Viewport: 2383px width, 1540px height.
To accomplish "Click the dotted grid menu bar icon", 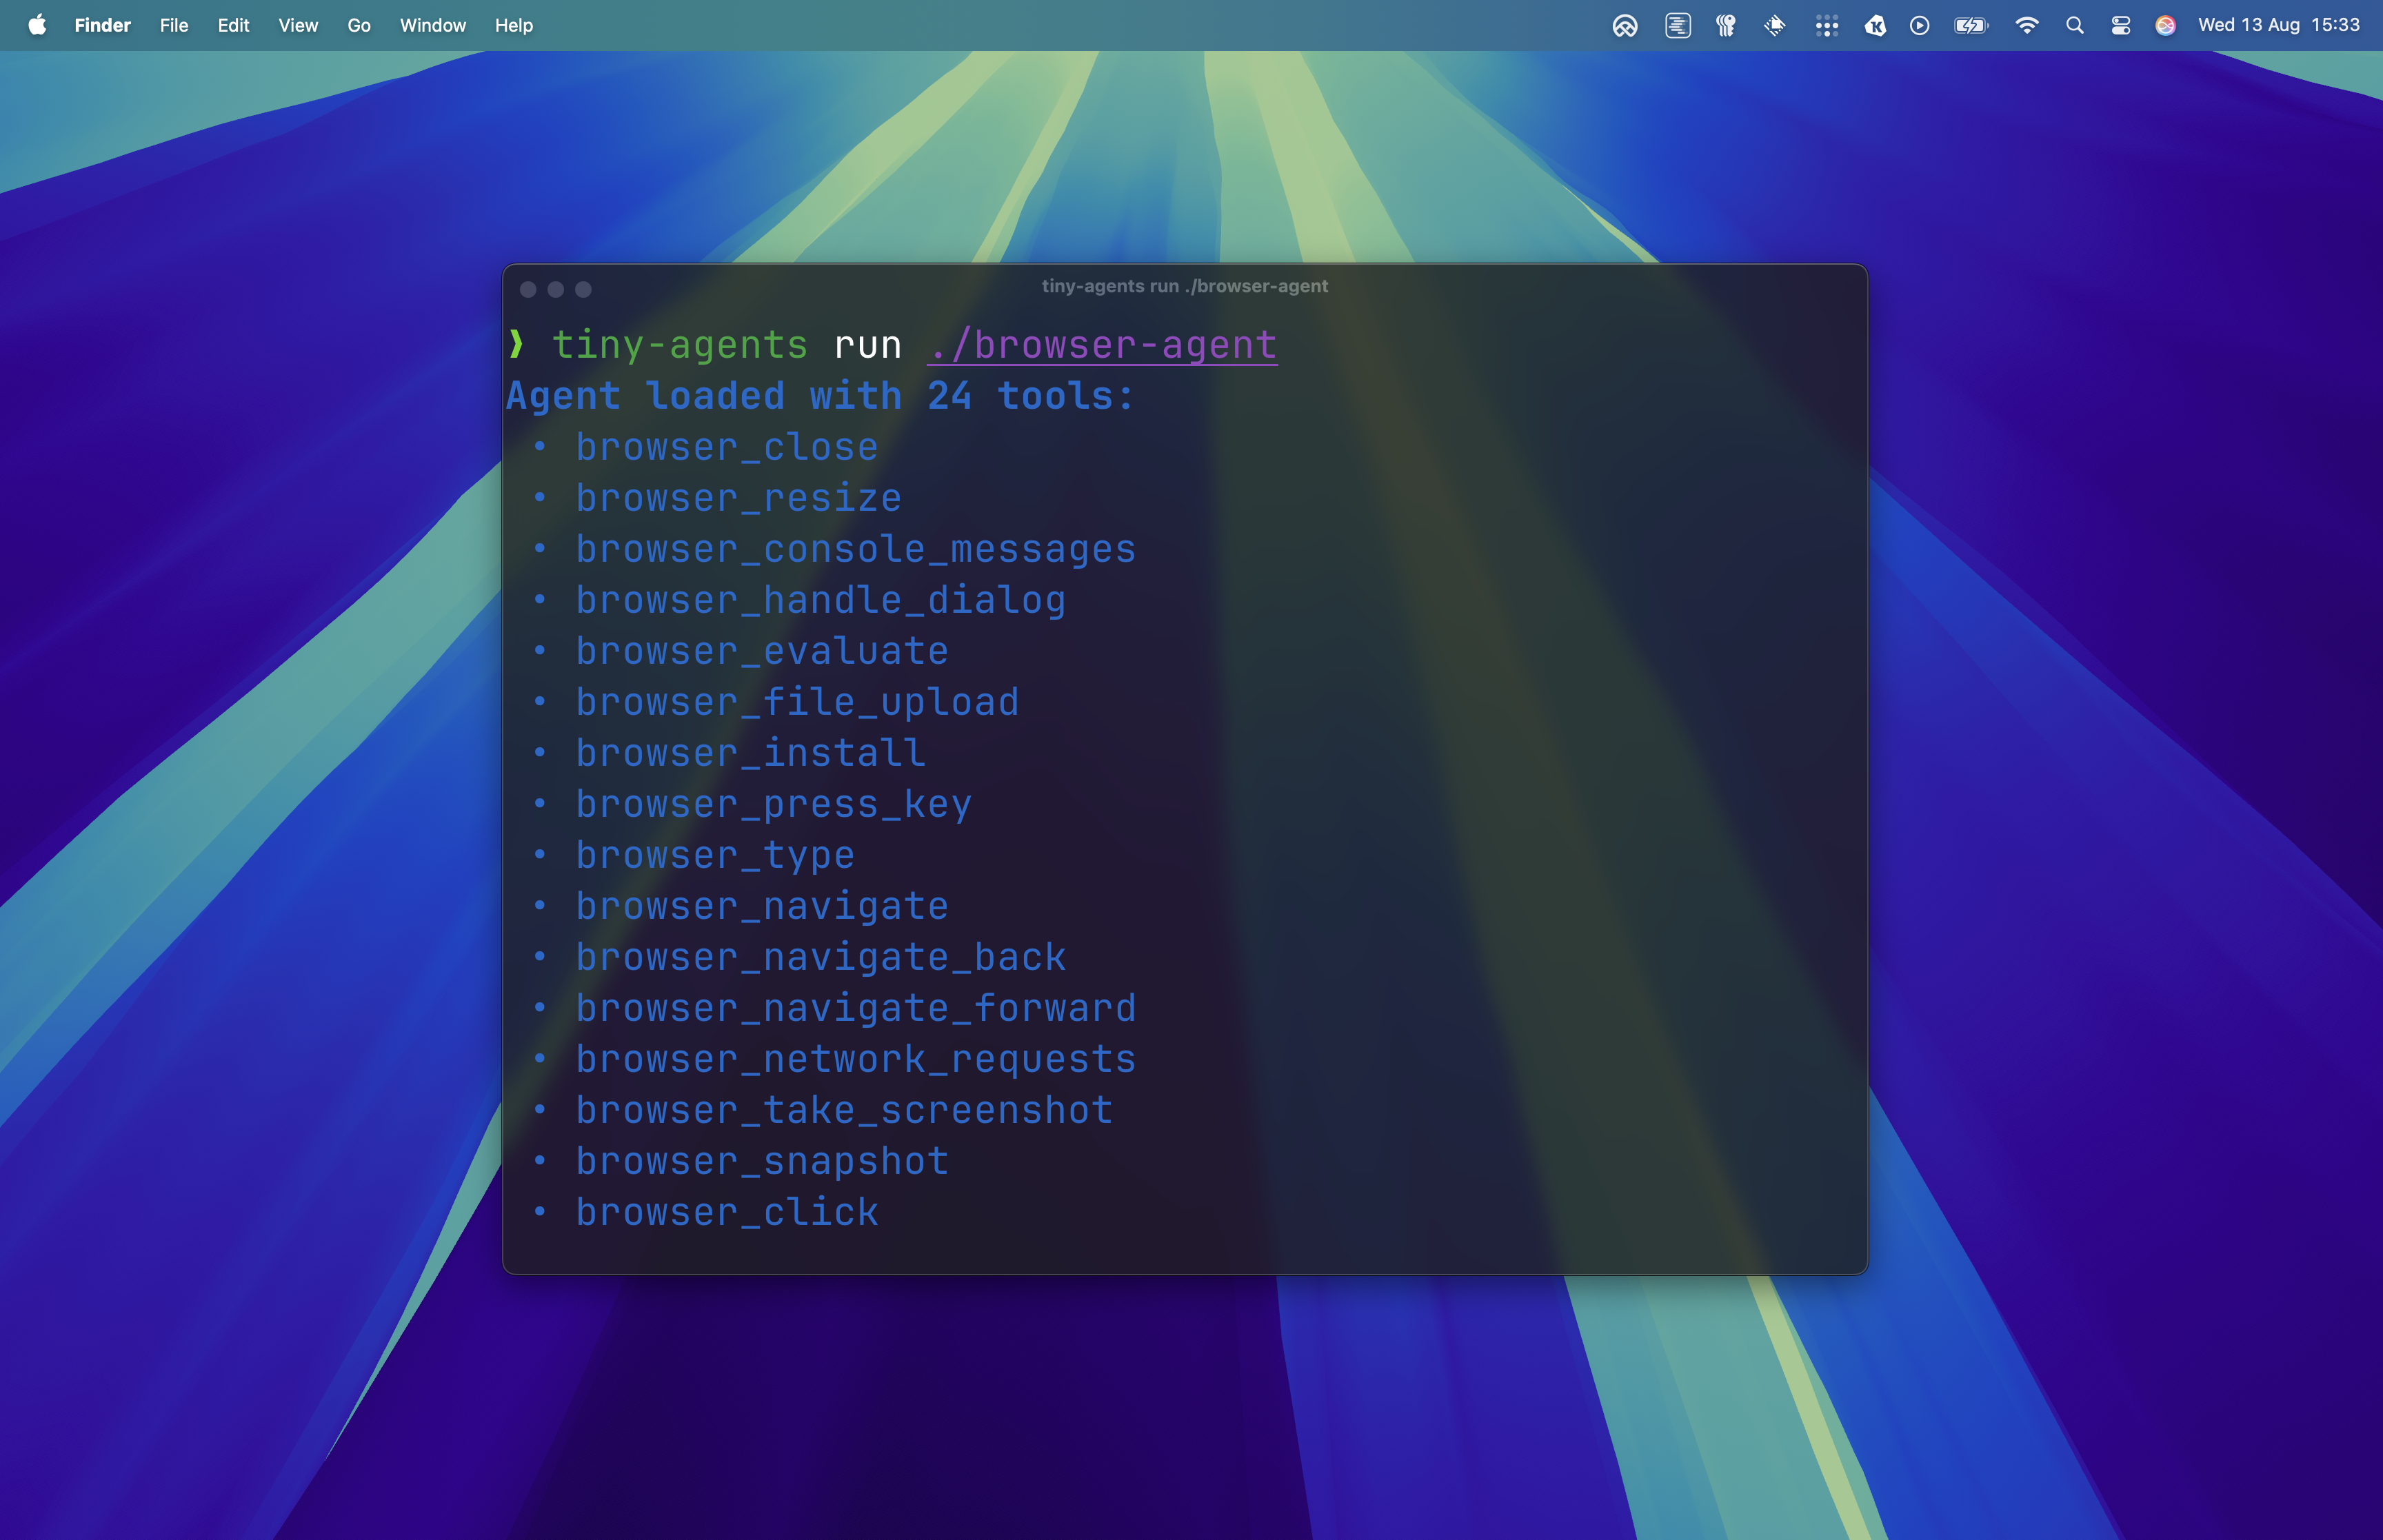I will [x=1826, y=25].
